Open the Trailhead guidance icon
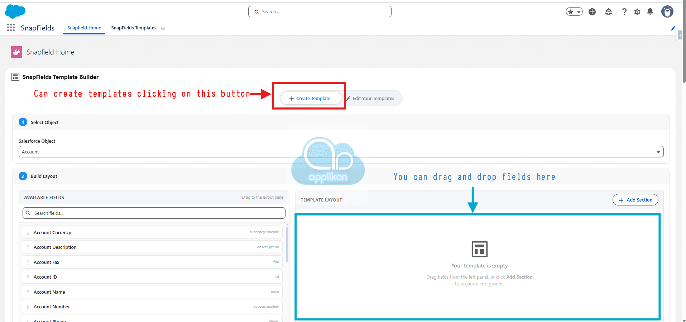 pyautogui.click(x=609, y=12)
